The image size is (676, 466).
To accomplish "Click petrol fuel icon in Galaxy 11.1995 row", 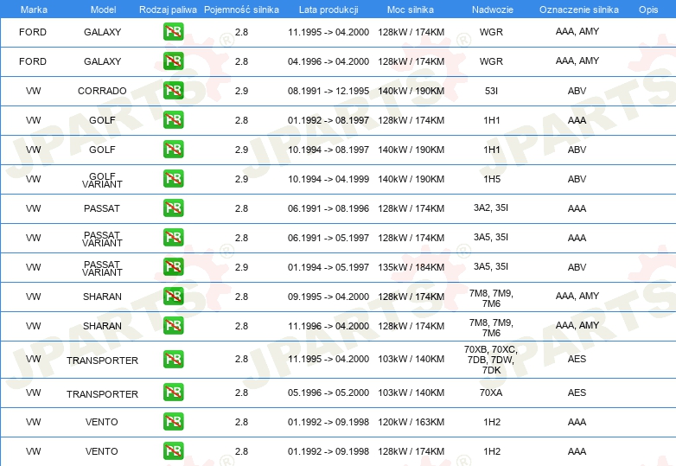I will tap(173, 32).
